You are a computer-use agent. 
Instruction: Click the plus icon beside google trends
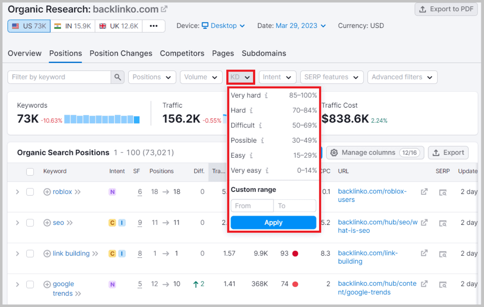pyautogui.click(x=47, y=284)
